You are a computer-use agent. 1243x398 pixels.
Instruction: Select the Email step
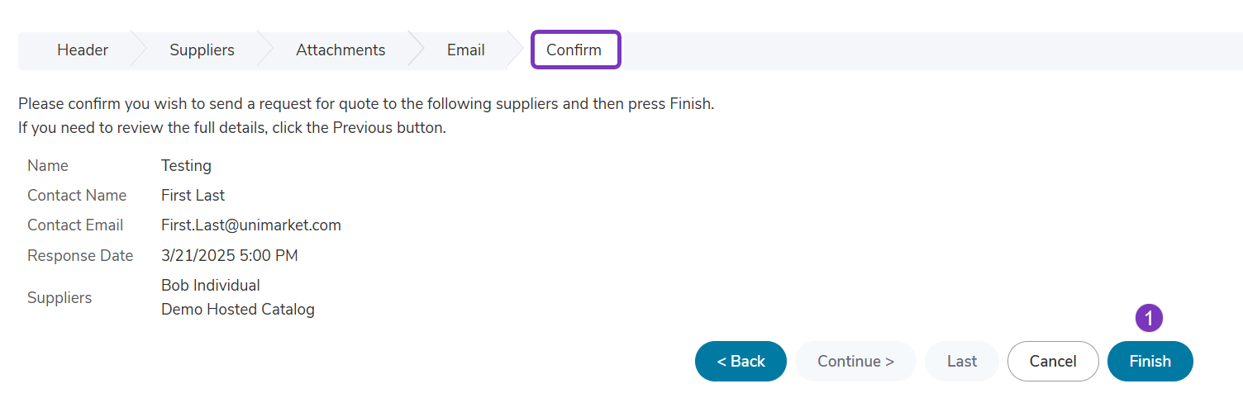(465, 50)
